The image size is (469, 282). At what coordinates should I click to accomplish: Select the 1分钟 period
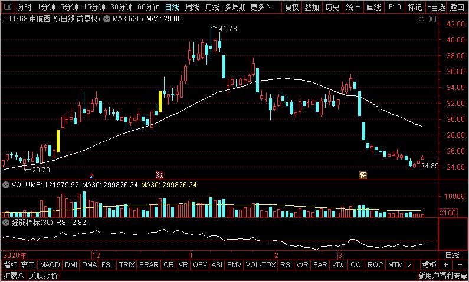47,7
